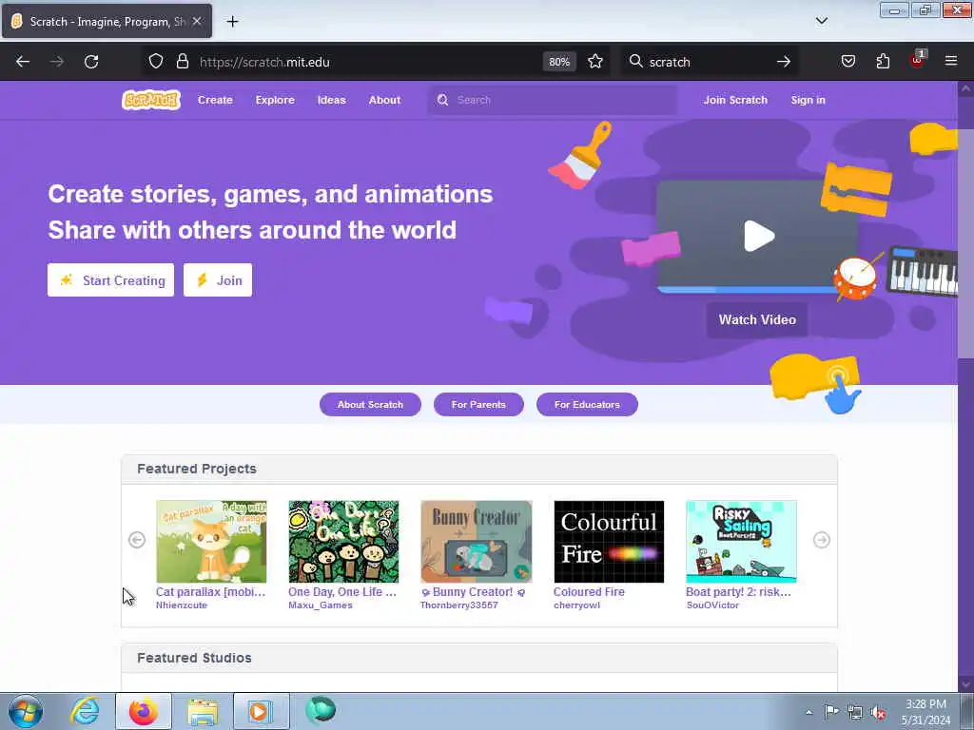This screenshot has width=974, height=730.
Task: Open the browser extensions puzzle icon
Action: tap(883, 62)
